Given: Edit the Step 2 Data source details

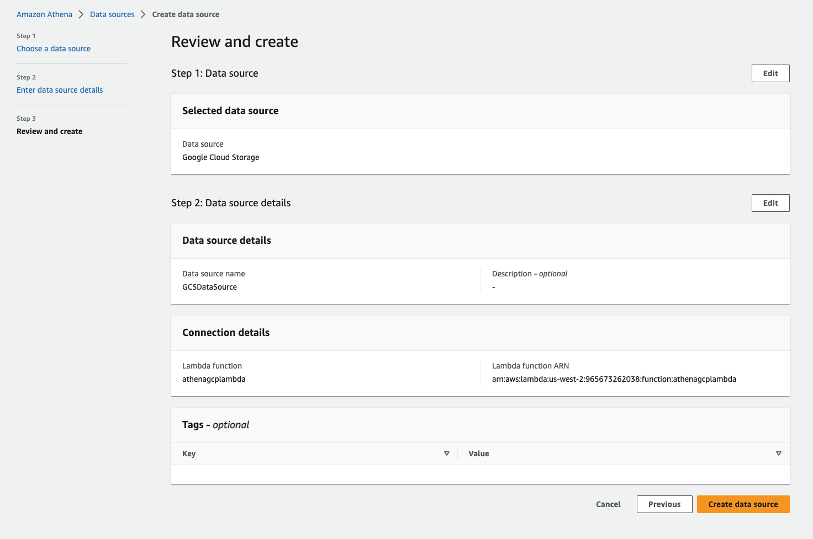Looking at the screenshot, I should pyautogui.click(x=770, y=203).
